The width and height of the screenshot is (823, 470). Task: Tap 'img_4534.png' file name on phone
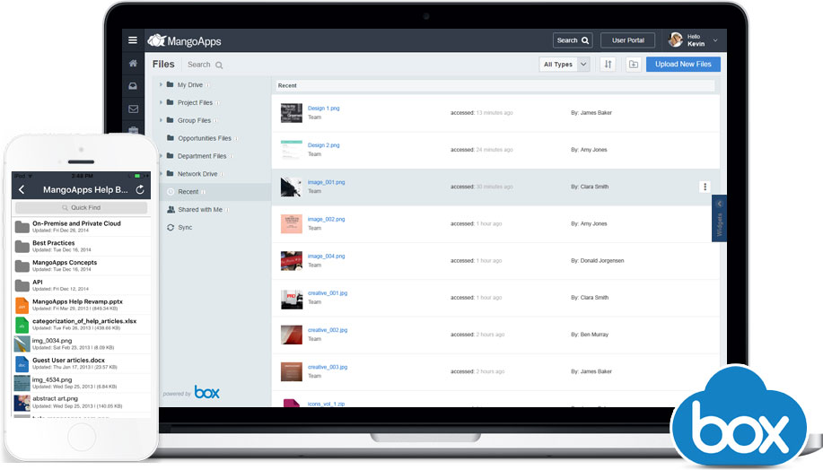pyautogui.click(x=52, y=379)
